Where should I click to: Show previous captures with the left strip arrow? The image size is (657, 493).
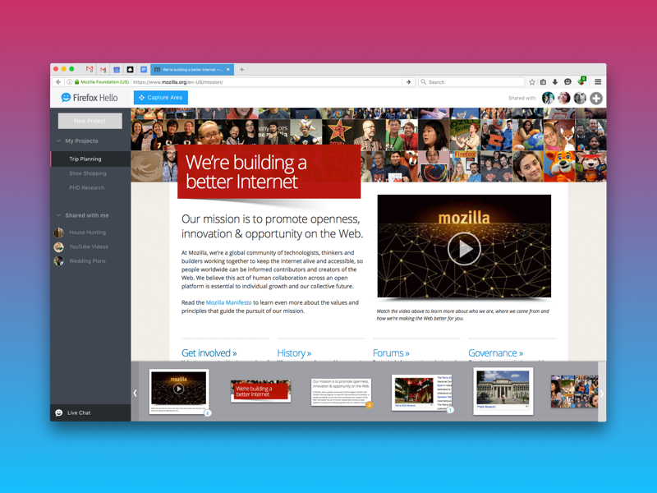click(135, 393)
